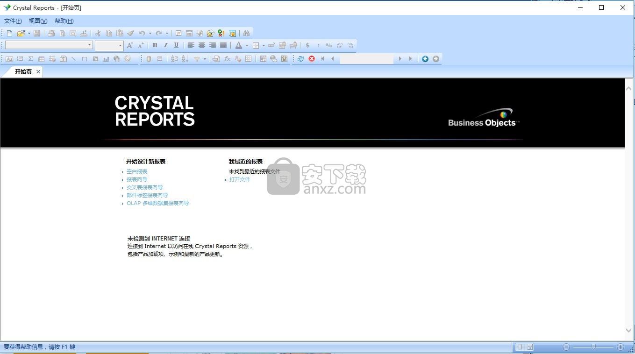Image resolution: width=635 pixels, height=354 pixels.
Task: Open the 帮助(H) menu
Action: pyautogui.click(x=64, y=21)
